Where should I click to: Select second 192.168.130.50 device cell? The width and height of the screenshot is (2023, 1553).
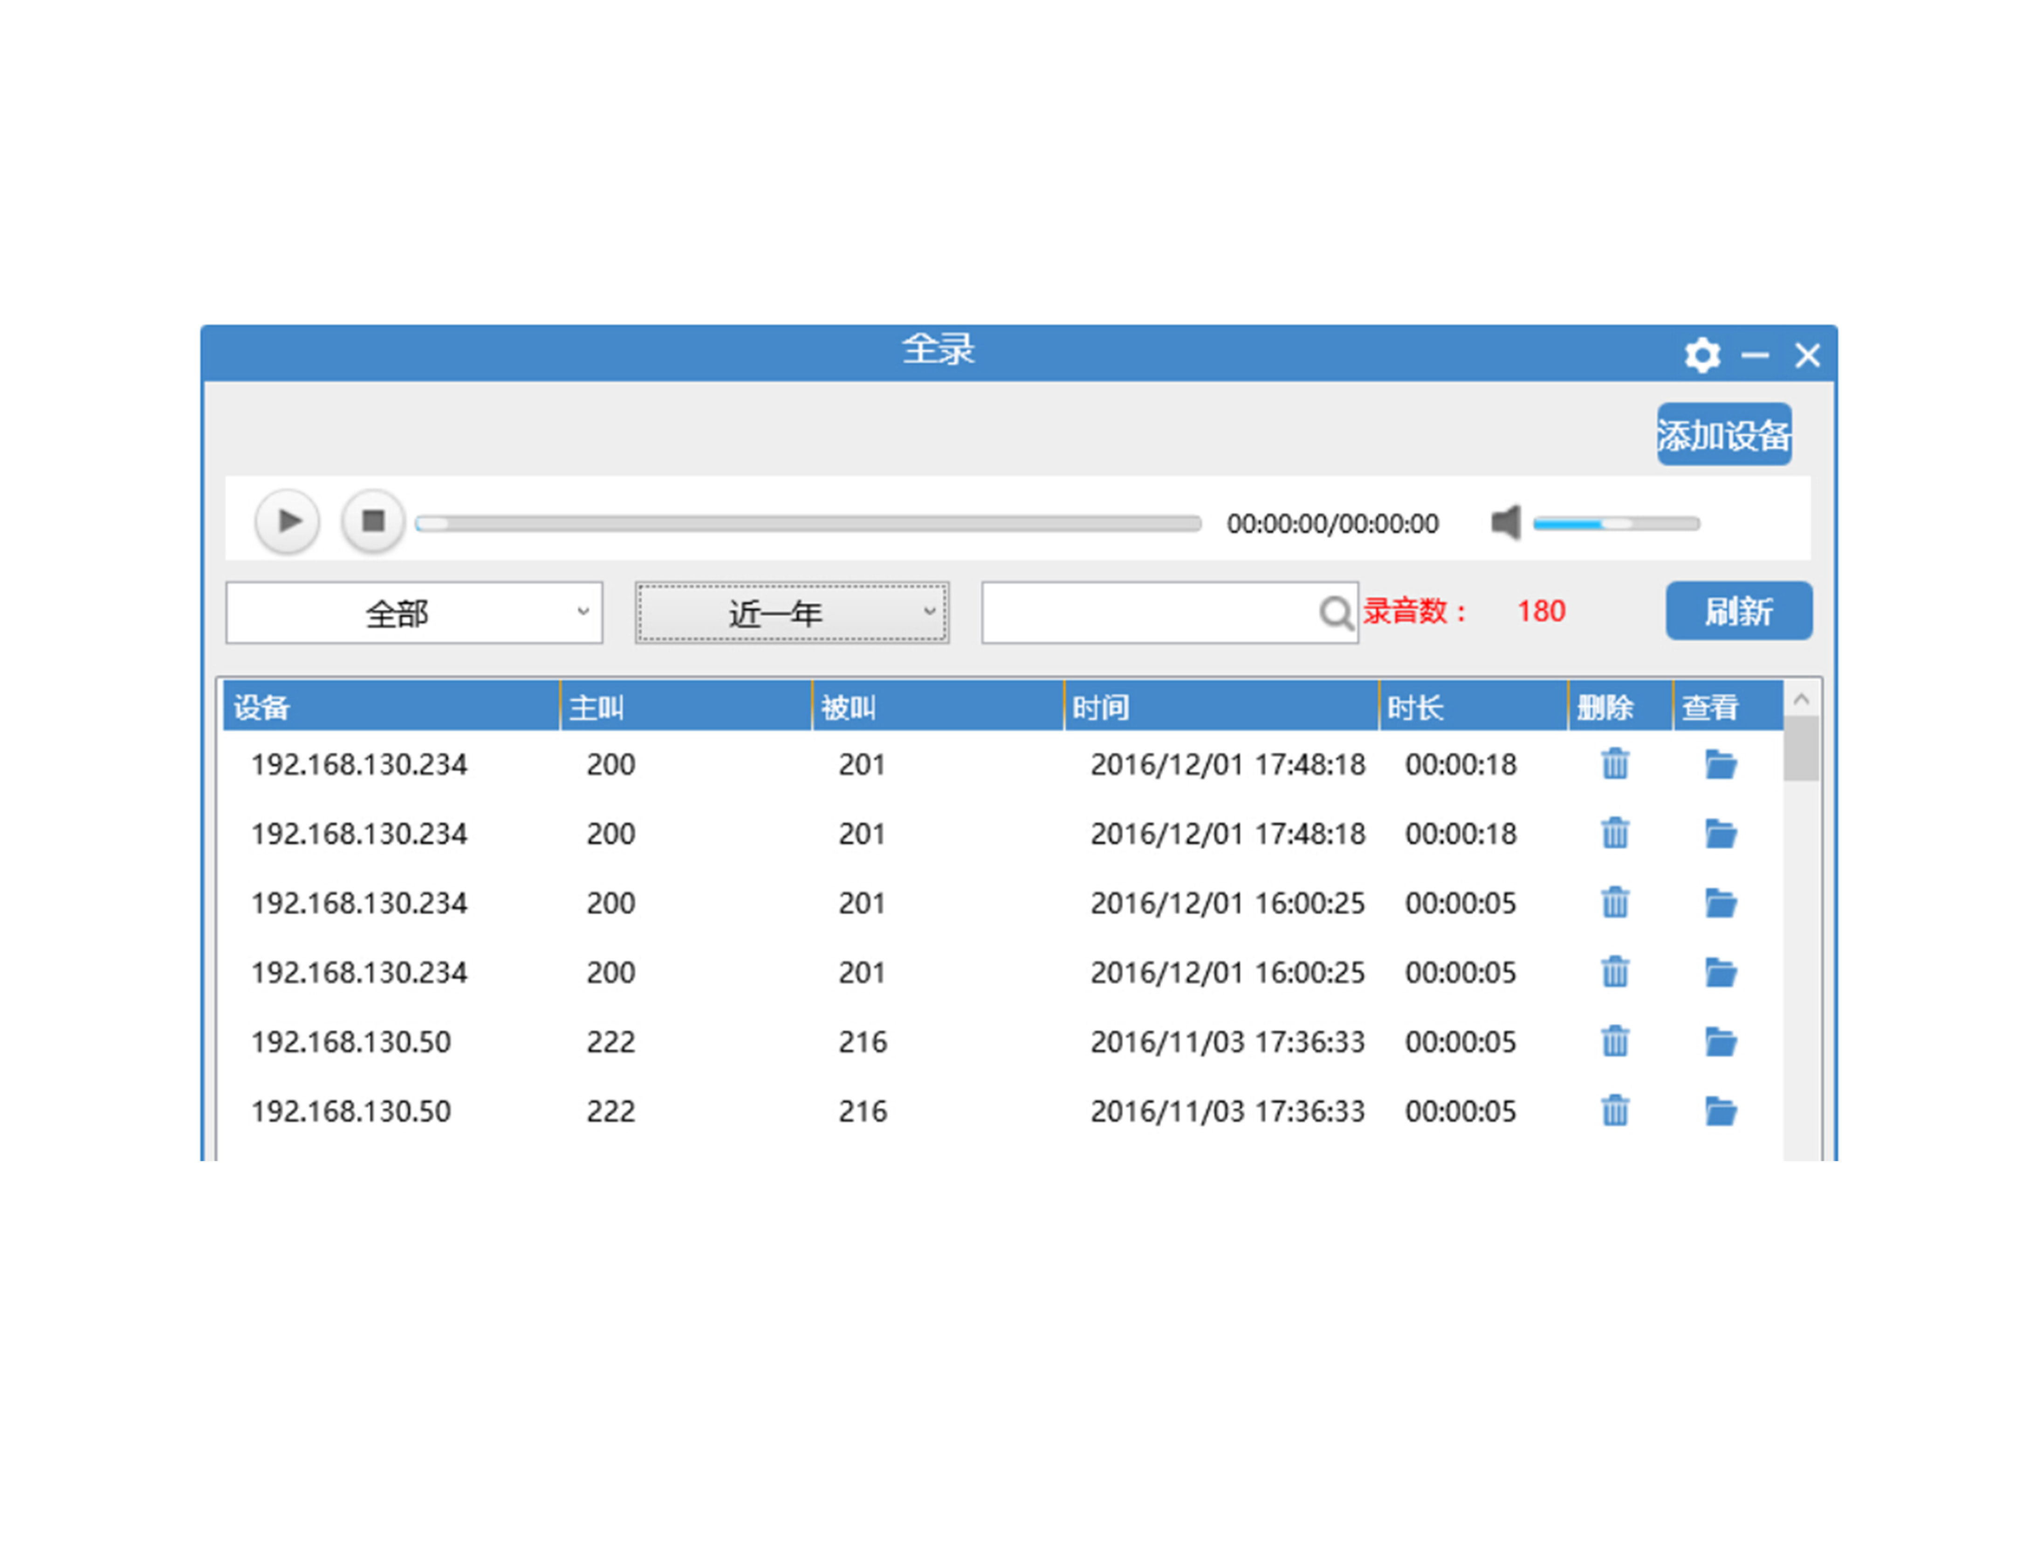(x=350, y=1111)
